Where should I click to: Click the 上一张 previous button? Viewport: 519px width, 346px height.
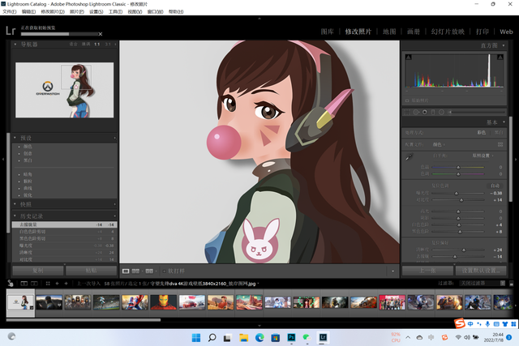(427, 271)
